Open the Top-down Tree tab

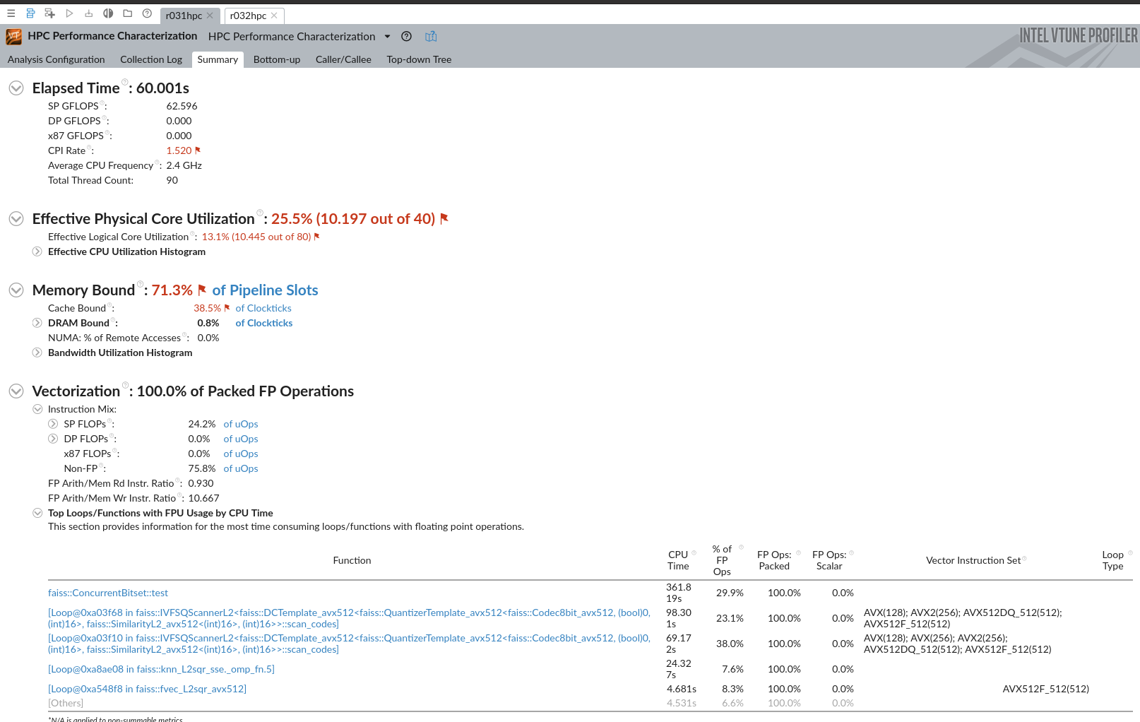(x=419, y=59)
